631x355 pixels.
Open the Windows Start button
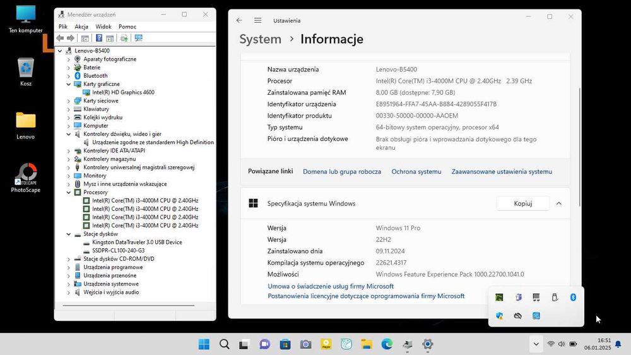204,344
